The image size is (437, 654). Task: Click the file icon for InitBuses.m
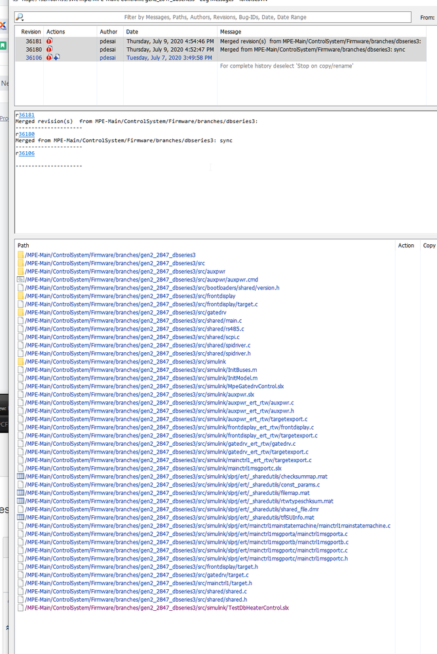20,370
